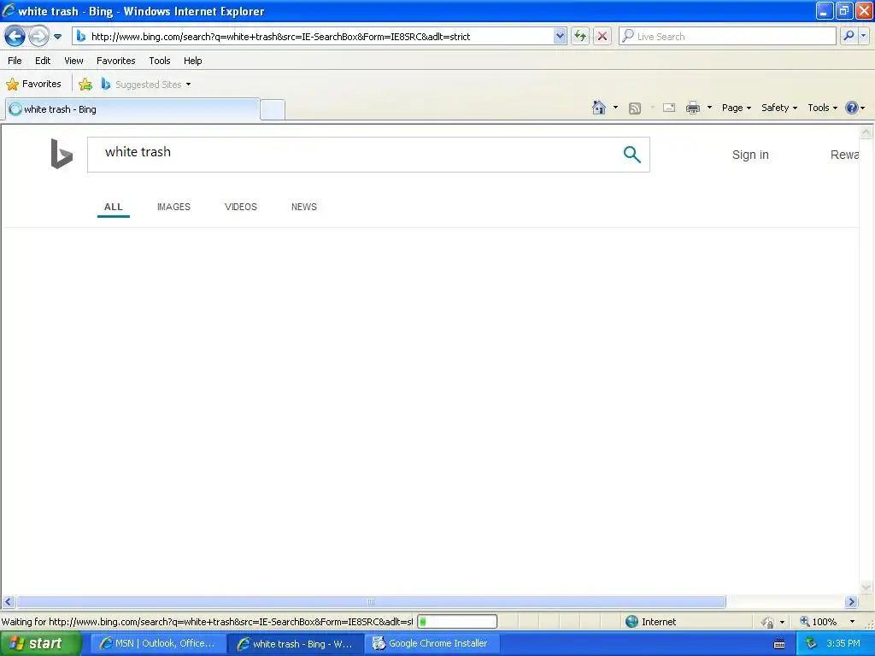Expand the Print dropdown arrow
The image size is (875, 656).
pyautogui.click(x=710, y=108)
